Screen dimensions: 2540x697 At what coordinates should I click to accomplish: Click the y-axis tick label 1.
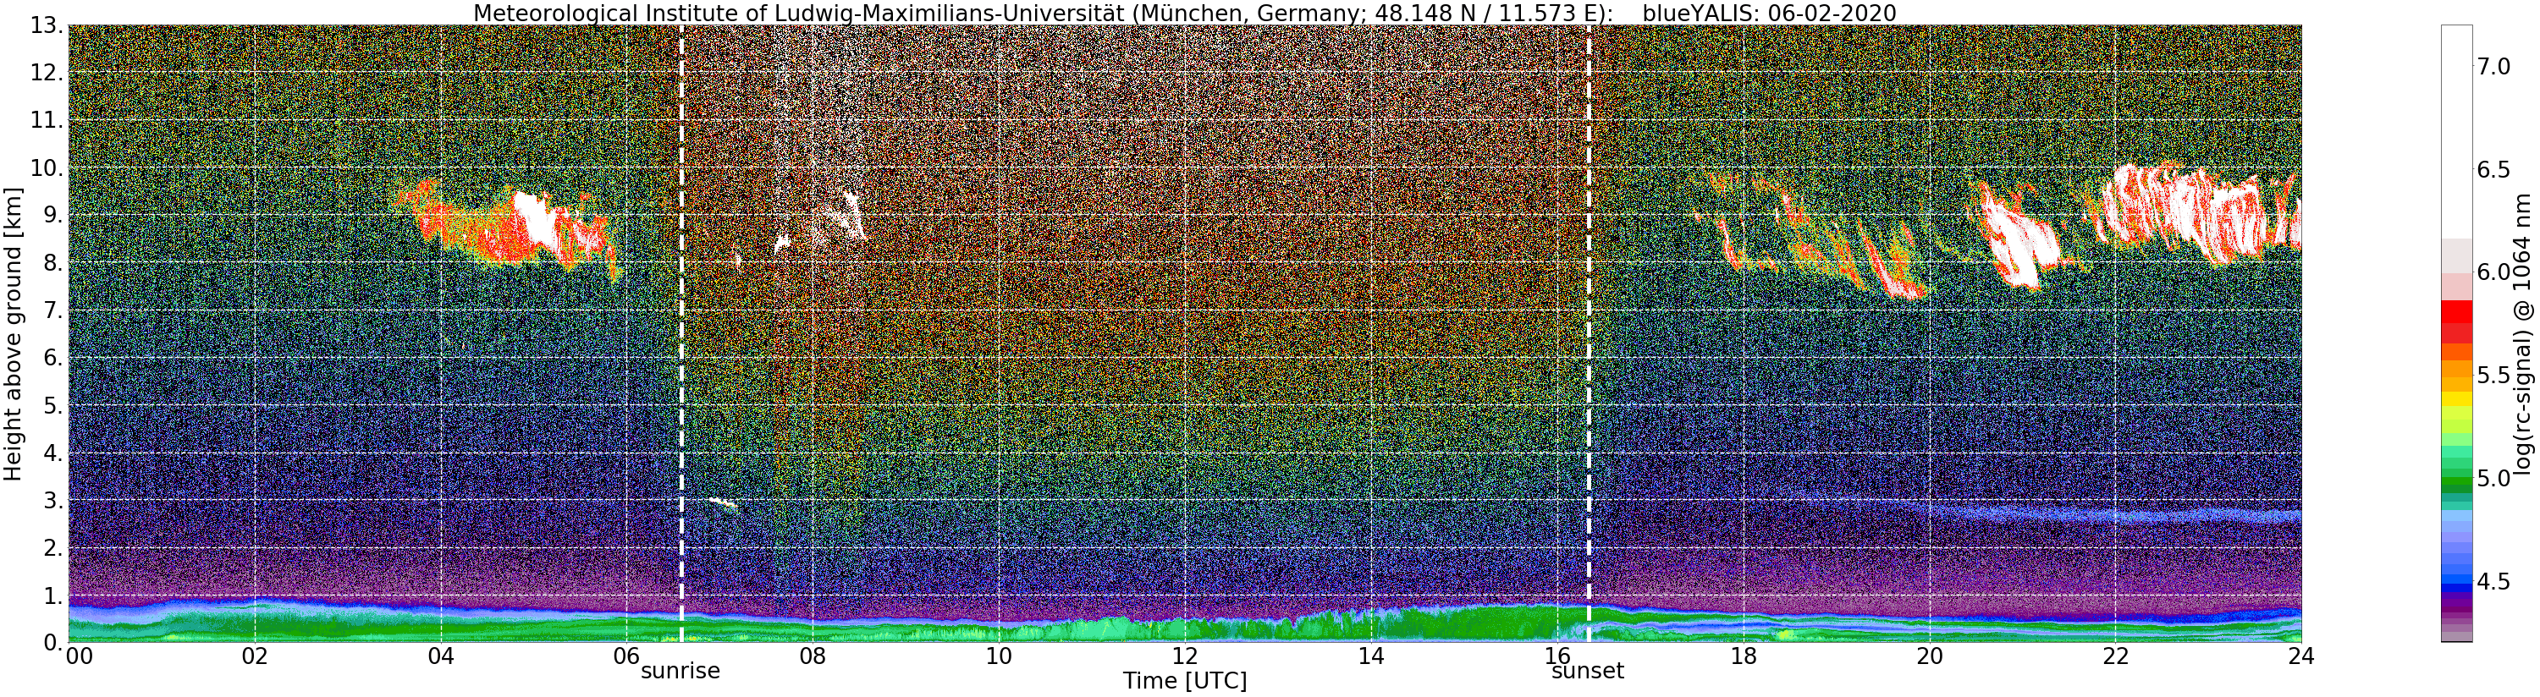pos(52,595)
